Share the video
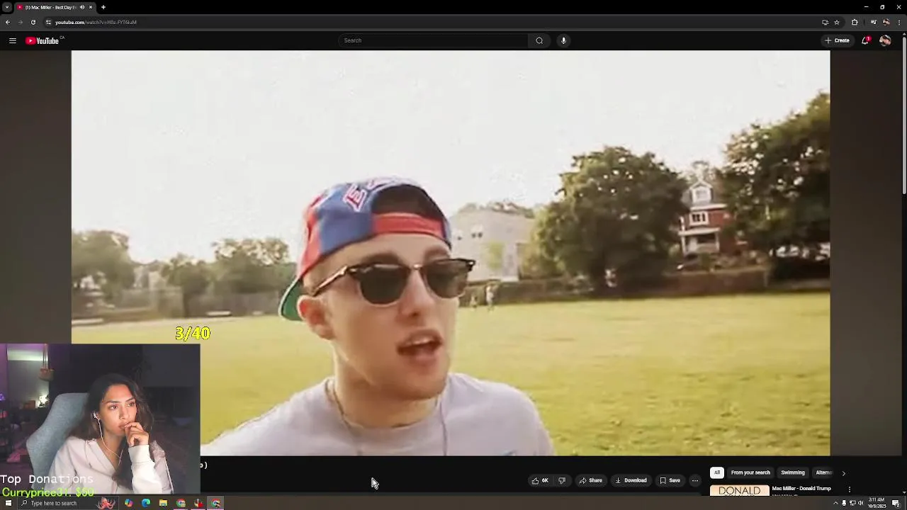Screen dimensions: 907x510 590,480
